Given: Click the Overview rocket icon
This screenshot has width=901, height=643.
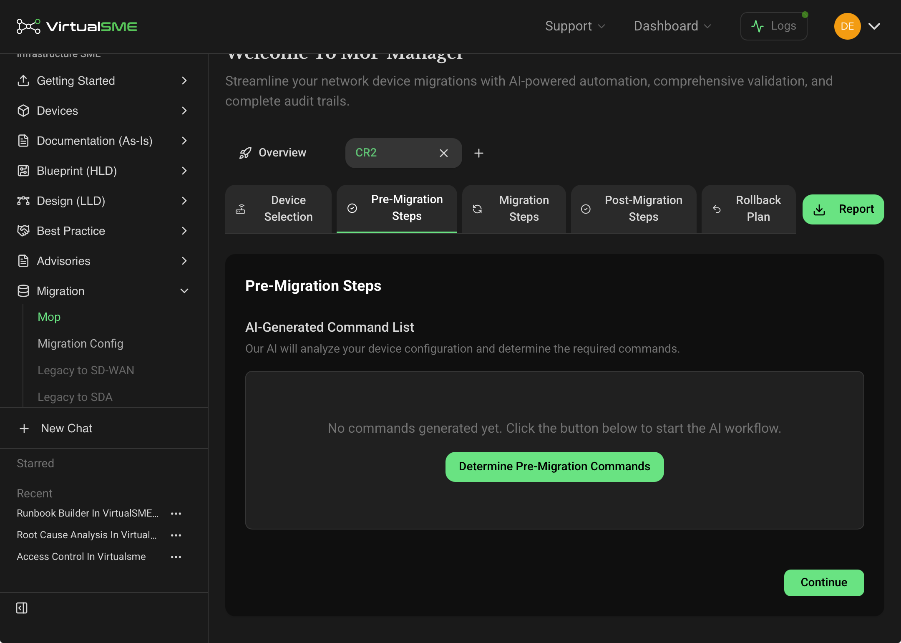Looking at the screenshot, I should 245,153.
